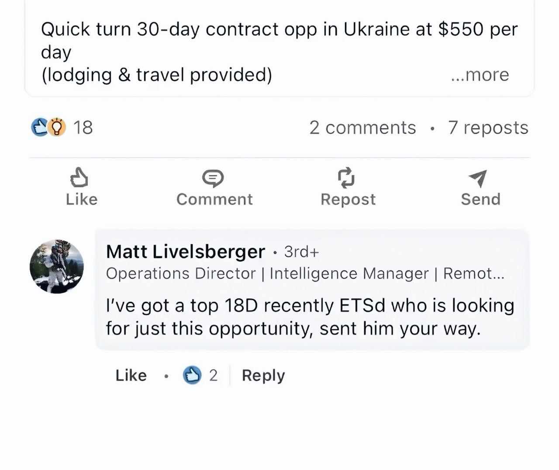Expand the post with "...more"
Image resolution: width=559 pixels, height=470 pixels.
(x=480, y=75)
